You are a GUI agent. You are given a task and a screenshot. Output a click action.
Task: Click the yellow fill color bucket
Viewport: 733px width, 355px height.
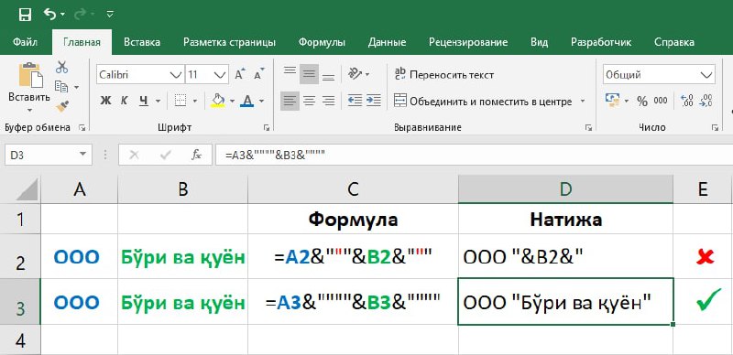click(218, 101)
